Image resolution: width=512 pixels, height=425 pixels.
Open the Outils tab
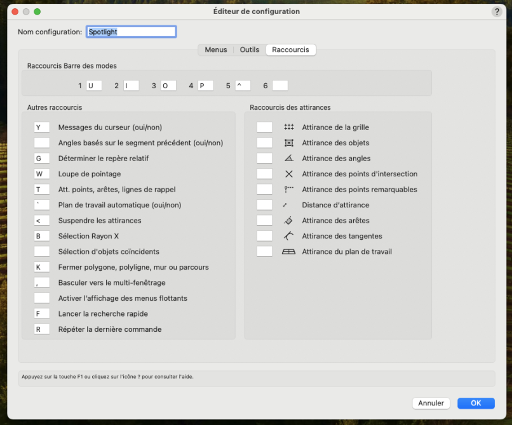point(249,49)
